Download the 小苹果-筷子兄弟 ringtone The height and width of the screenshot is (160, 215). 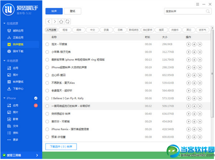[x=194, y=52]
